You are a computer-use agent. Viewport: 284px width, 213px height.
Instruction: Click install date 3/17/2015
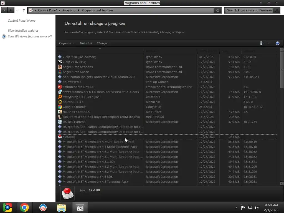(x=206, y=57)
